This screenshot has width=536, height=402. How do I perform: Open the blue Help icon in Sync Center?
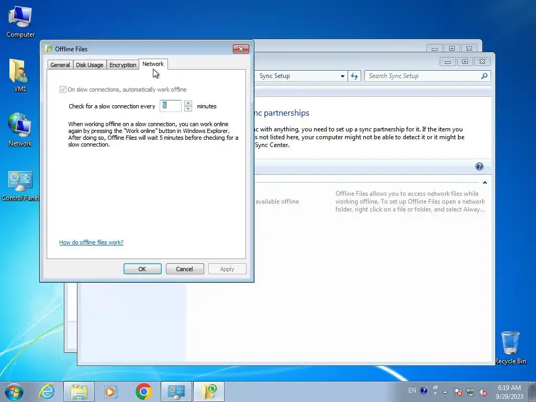click(x=479, y=166)
